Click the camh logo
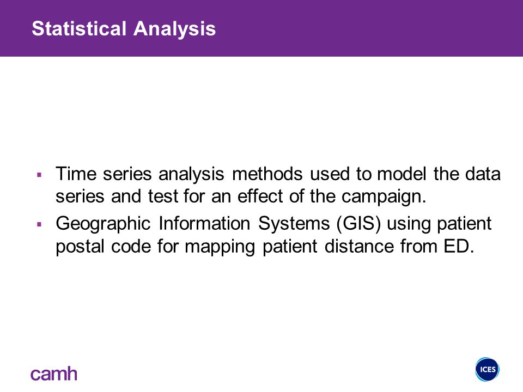 [x=54, y=373]
